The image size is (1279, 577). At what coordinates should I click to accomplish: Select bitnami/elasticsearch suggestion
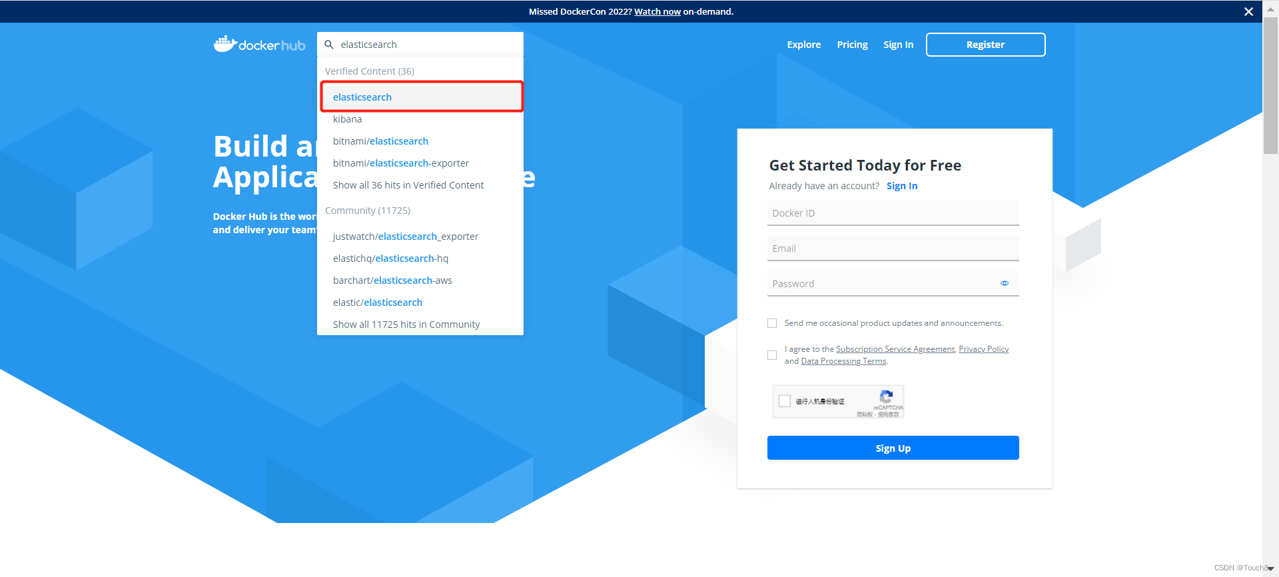[420, 141]
